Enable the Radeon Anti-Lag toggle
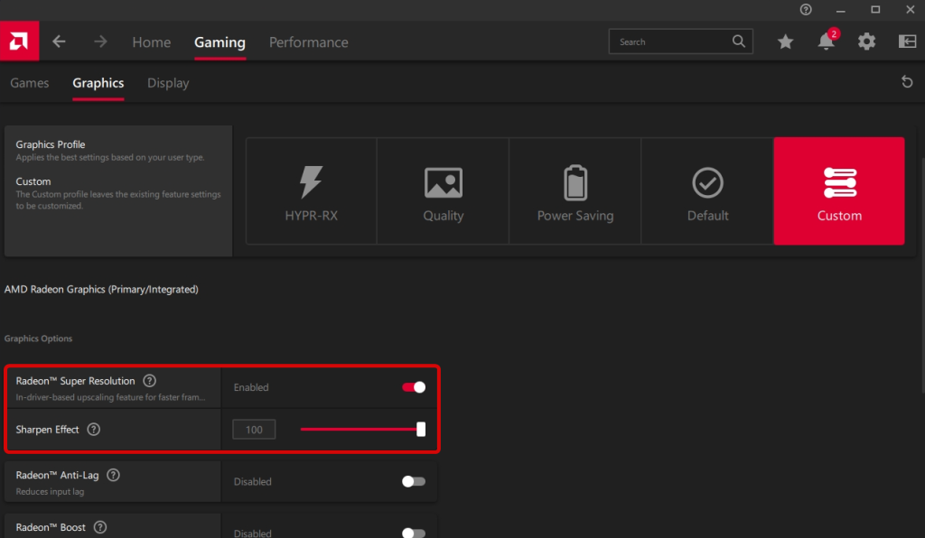Viewport: 925px width, 538px height. click(x=414, y=481)
